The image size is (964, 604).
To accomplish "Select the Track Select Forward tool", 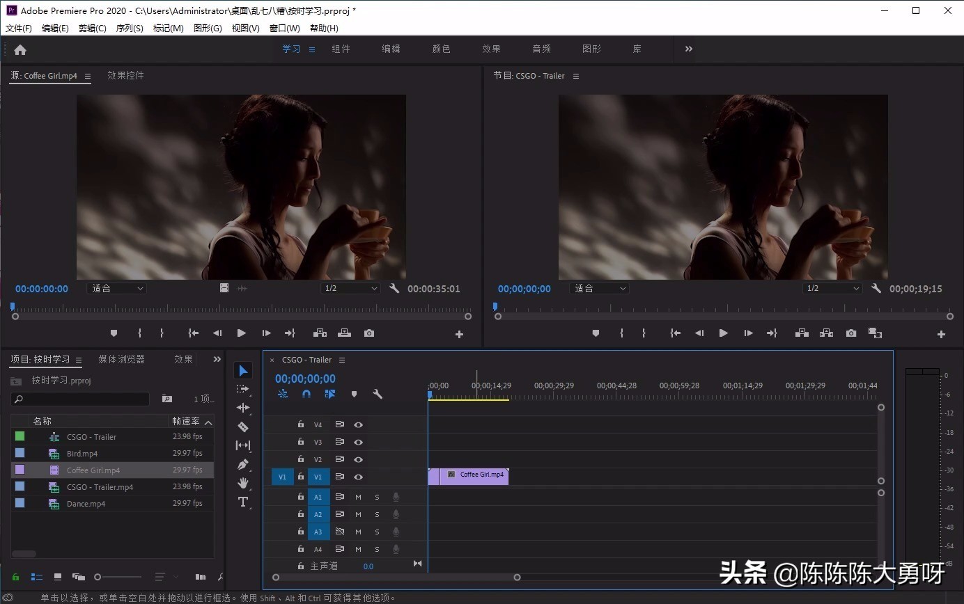I will tap(243, 389).
